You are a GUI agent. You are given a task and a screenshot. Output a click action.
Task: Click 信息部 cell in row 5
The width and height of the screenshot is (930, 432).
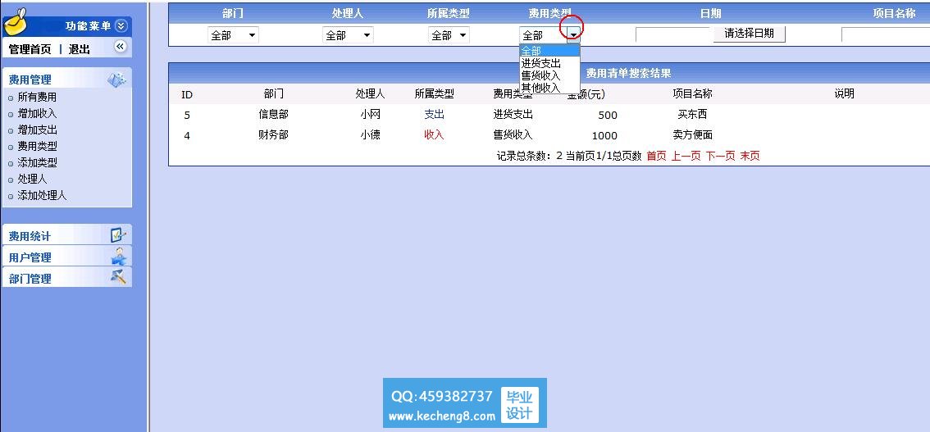(273, 115)
